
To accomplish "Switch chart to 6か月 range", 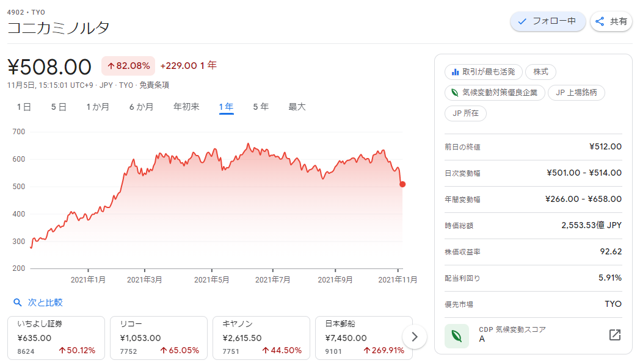I will point(141,107).
